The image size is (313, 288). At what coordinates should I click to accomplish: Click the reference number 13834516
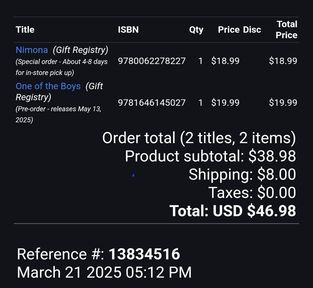[144, 254]
